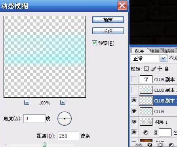Viewport: 177px width, 147px height.
Task: Switch to the 通道 channels tab
Action: pyautogui.click(x=154, y=51)
